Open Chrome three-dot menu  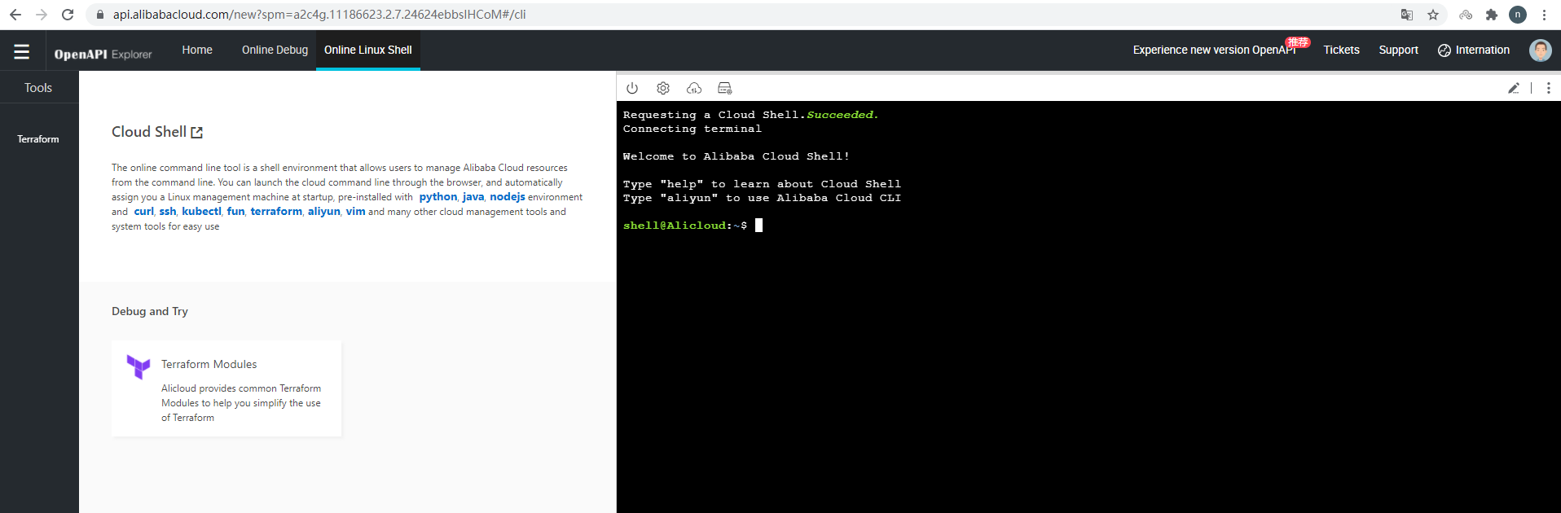point(1544,15)
